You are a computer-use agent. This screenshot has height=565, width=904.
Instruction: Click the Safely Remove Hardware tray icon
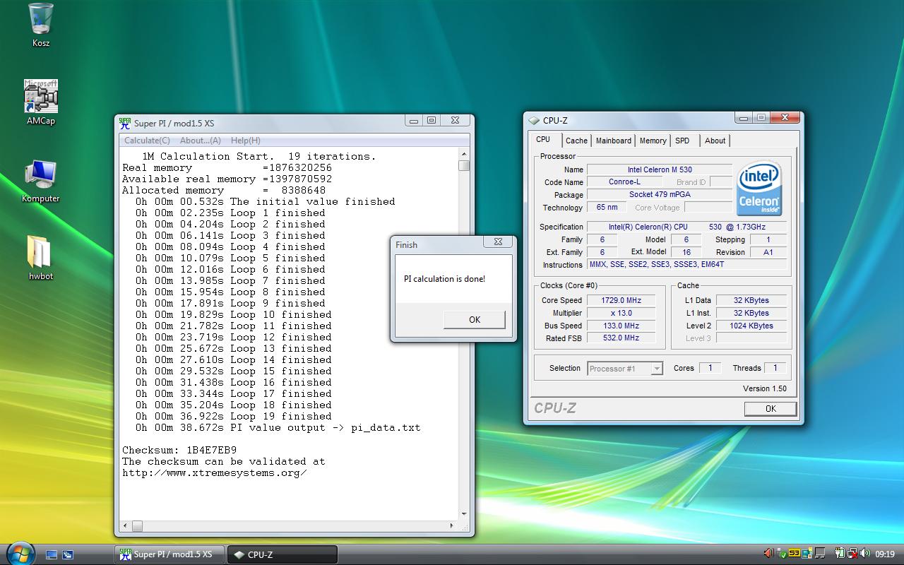[783, 554]
